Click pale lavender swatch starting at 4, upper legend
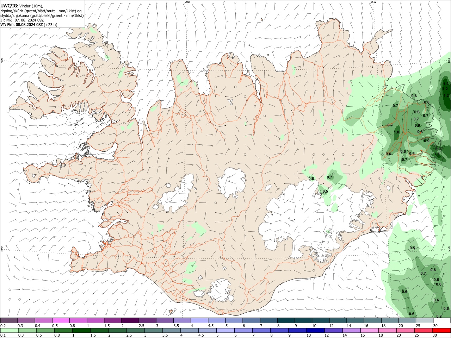 (199, 320)
